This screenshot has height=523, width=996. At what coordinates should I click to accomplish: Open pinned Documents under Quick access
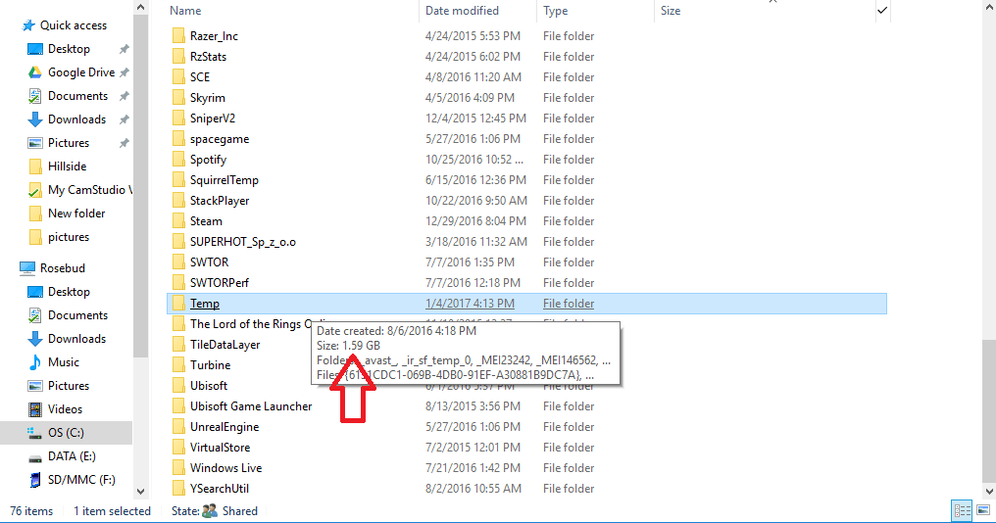pyautogui.click(x=77, y=96)
